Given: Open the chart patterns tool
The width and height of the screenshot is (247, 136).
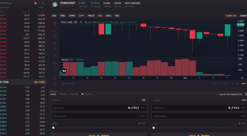Looking at the screenshot, I should click(x=55, y=56).
